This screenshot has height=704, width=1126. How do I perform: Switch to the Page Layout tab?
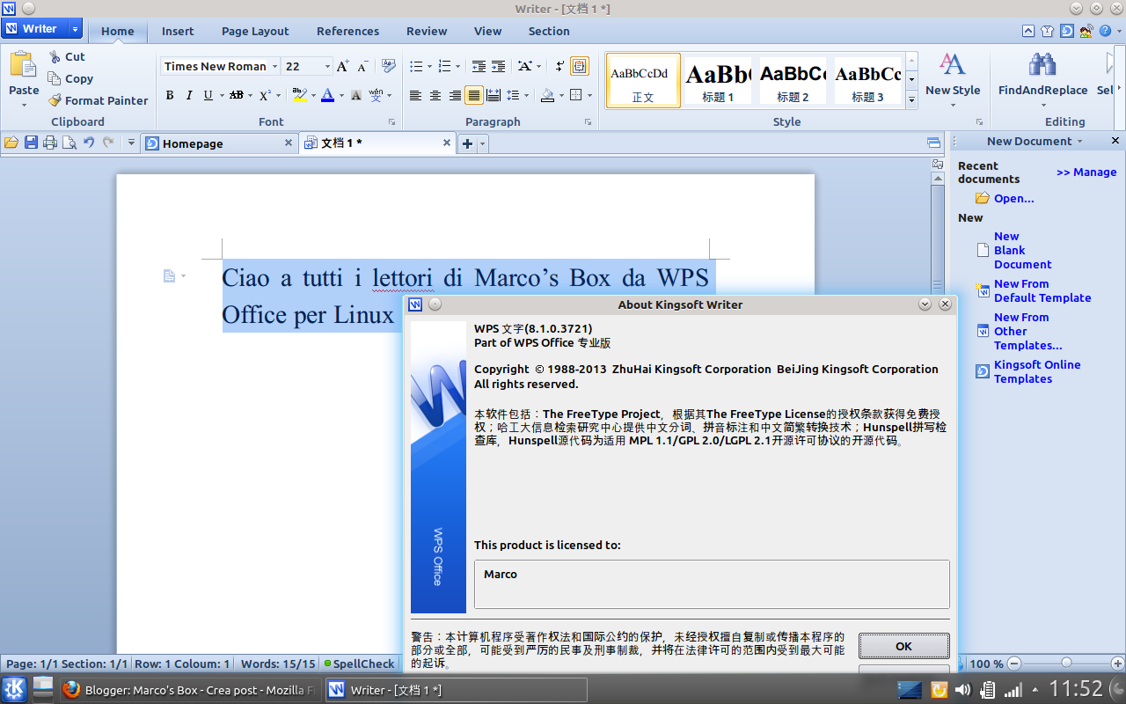[x=255, y=31]
